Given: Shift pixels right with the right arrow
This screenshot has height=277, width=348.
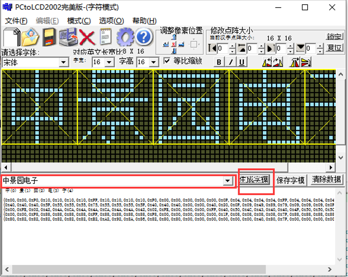Looking at the screenshot, I should tap(181, 44).
